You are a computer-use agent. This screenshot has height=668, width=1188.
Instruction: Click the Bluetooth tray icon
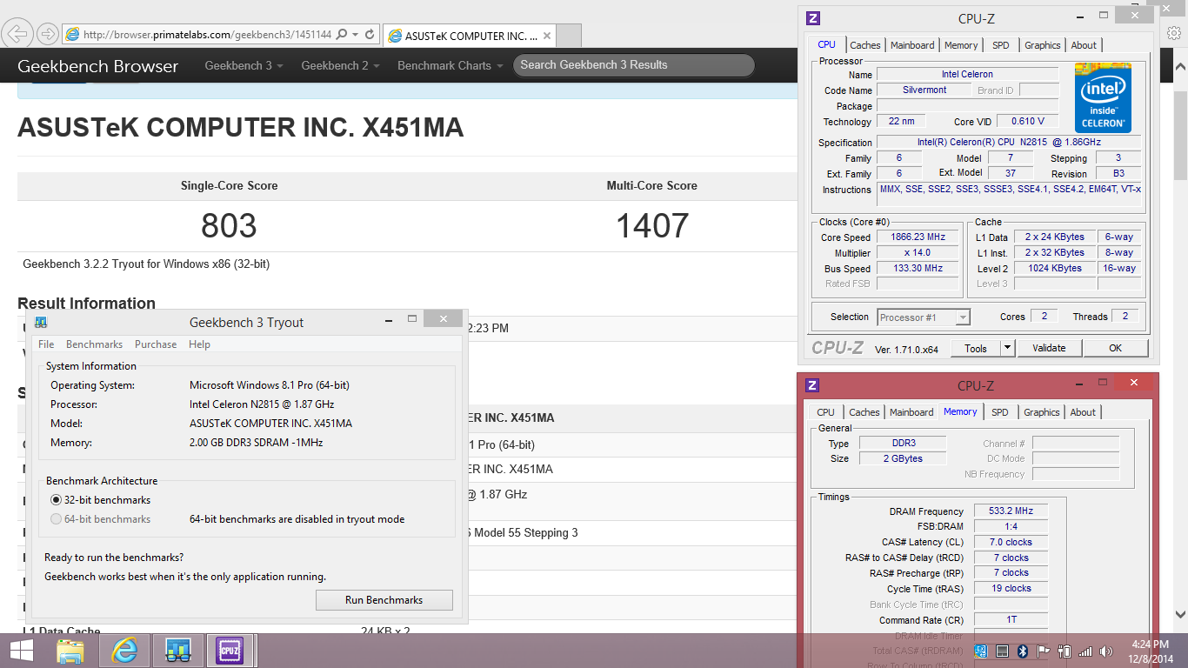tap(1023, 651)
